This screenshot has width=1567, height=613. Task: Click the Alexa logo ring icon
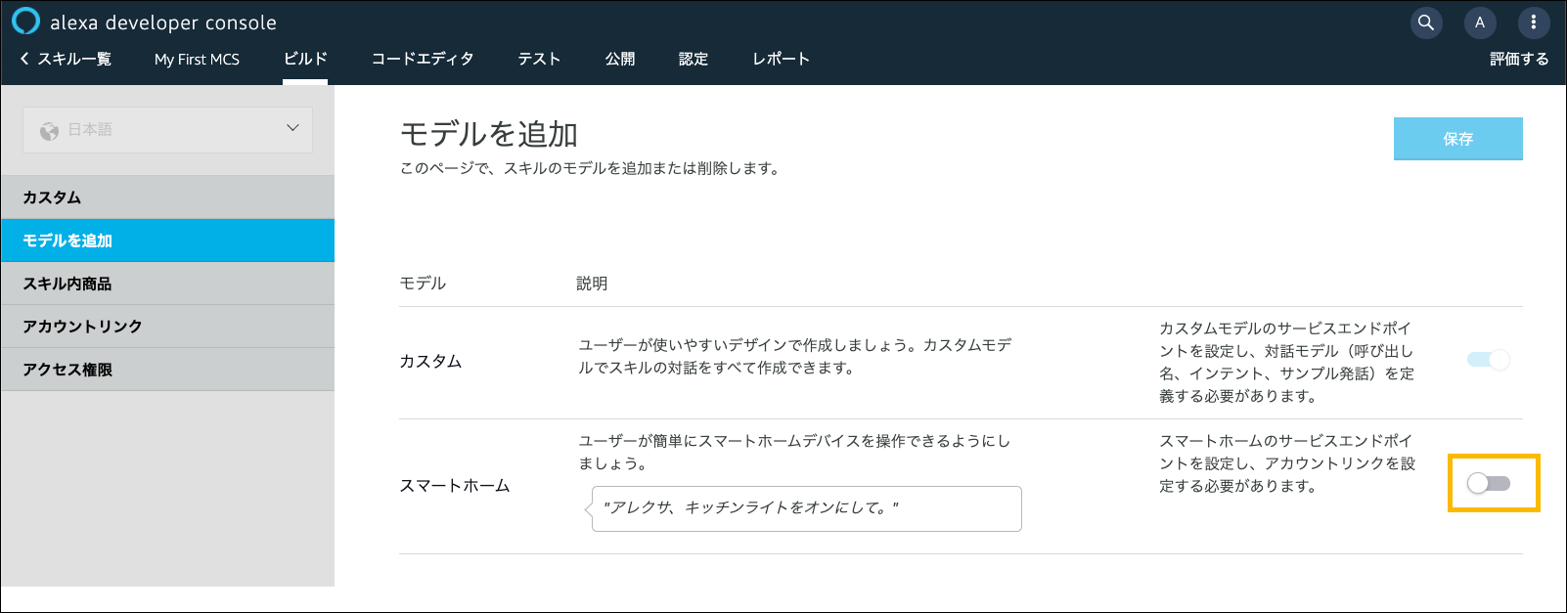25,22
